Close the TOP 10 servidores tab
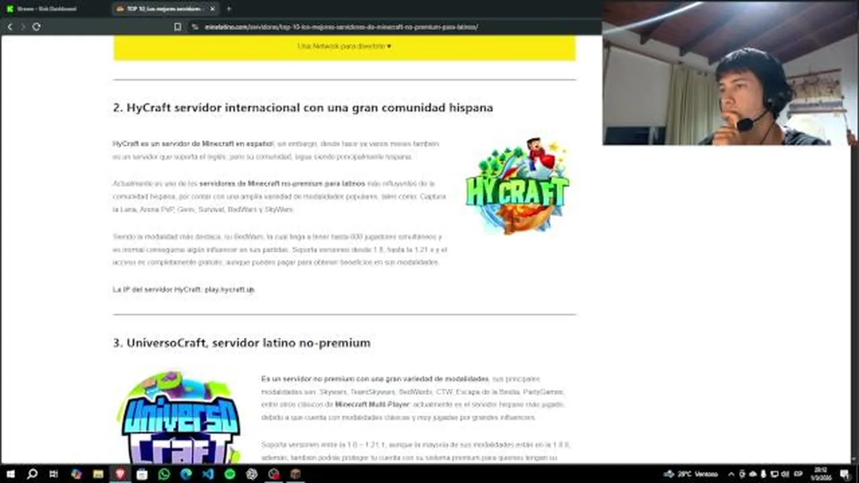Screen dimensions: 859x483 tap(213, 9)
